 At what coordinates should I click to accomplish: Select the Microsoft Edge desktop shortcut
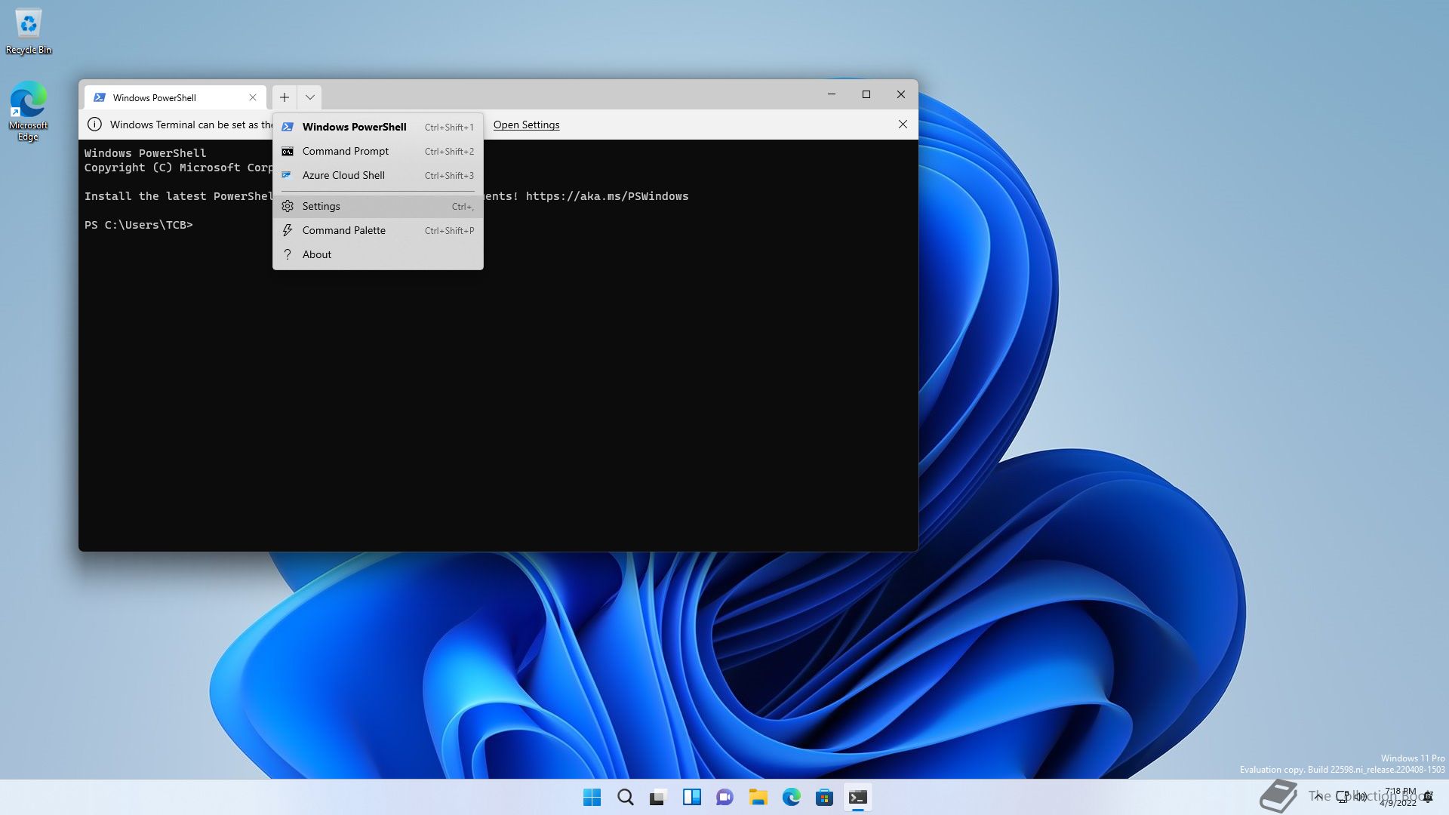pos(29,111)
